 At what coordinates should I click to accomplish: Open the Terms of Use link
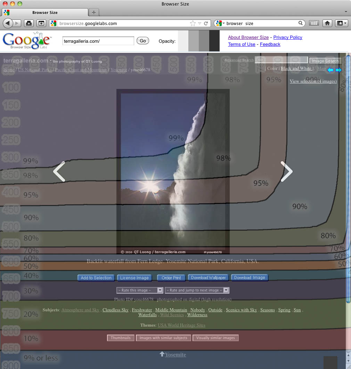click(x=242, y=44)
